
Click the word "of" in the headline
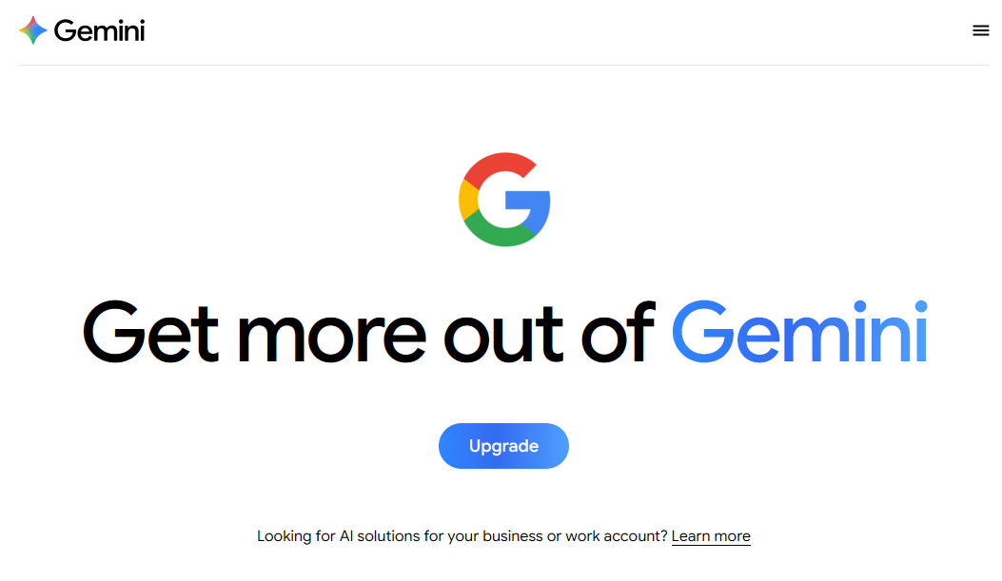coord(619,333)
